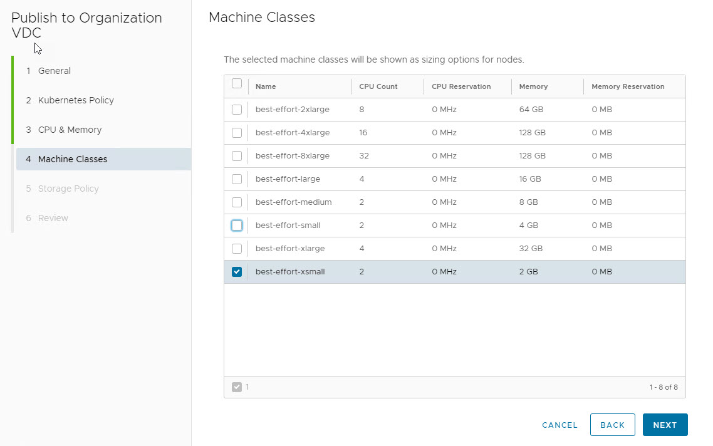This screenshot has width=713, height=446.
Task: Sort by CPU Count column header
Action: (x=378, y=86)
